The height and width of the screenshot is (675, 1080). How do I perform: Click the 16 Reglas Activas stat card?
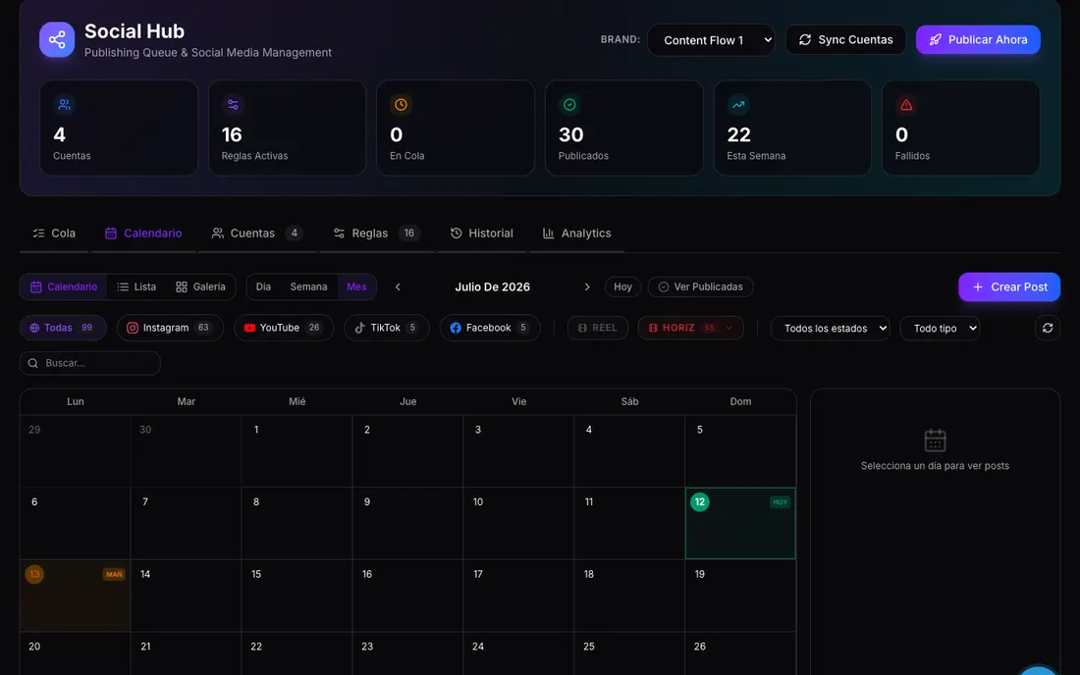(288, 128)
